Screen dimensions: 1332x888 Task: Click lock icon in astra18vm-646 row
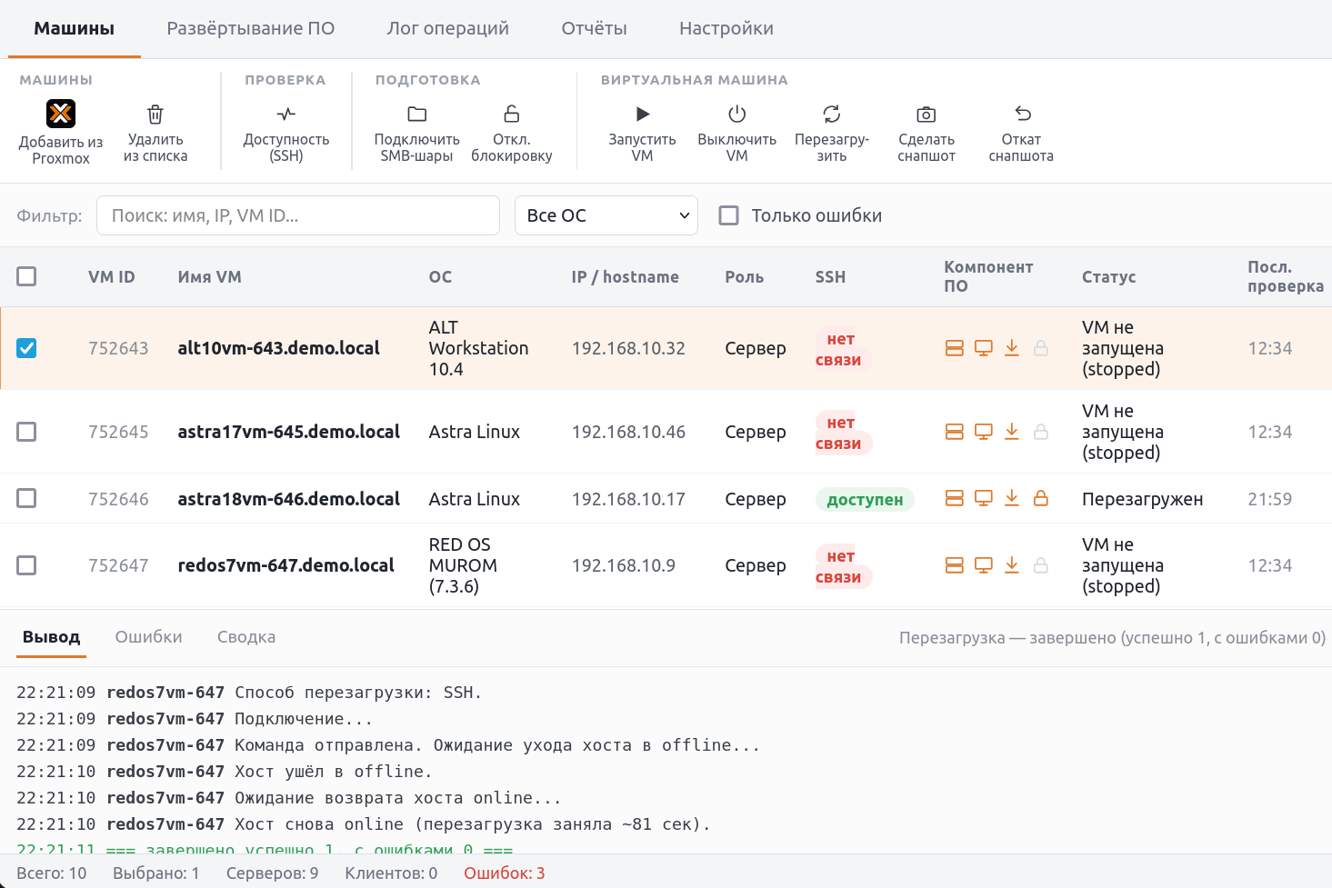click(1041, 498)
